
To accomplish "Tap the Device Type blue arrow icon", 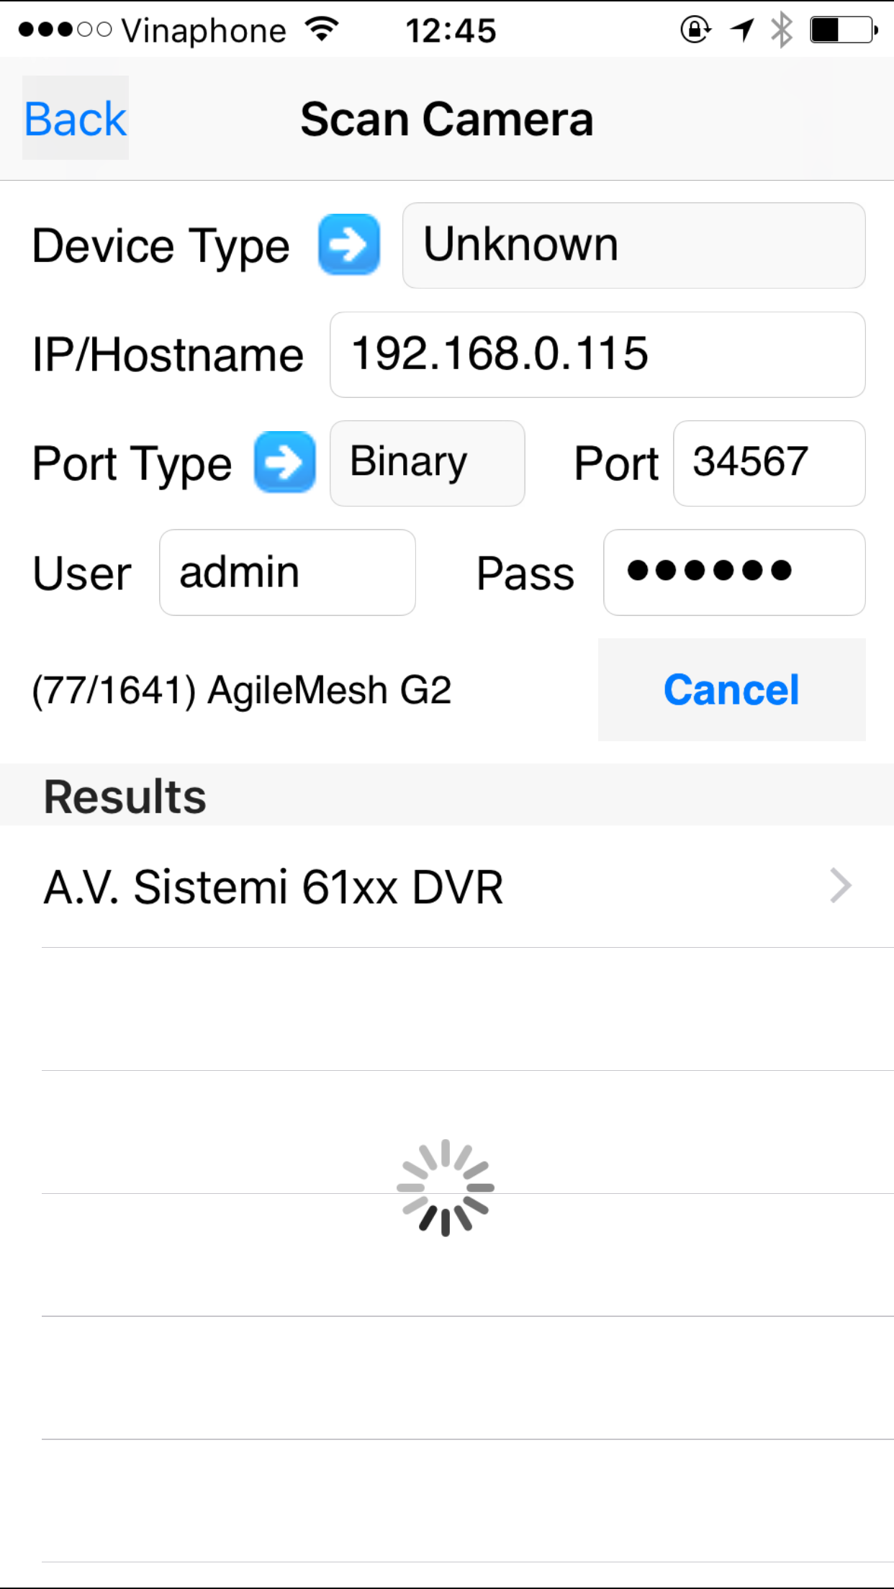I will point(349,245).
